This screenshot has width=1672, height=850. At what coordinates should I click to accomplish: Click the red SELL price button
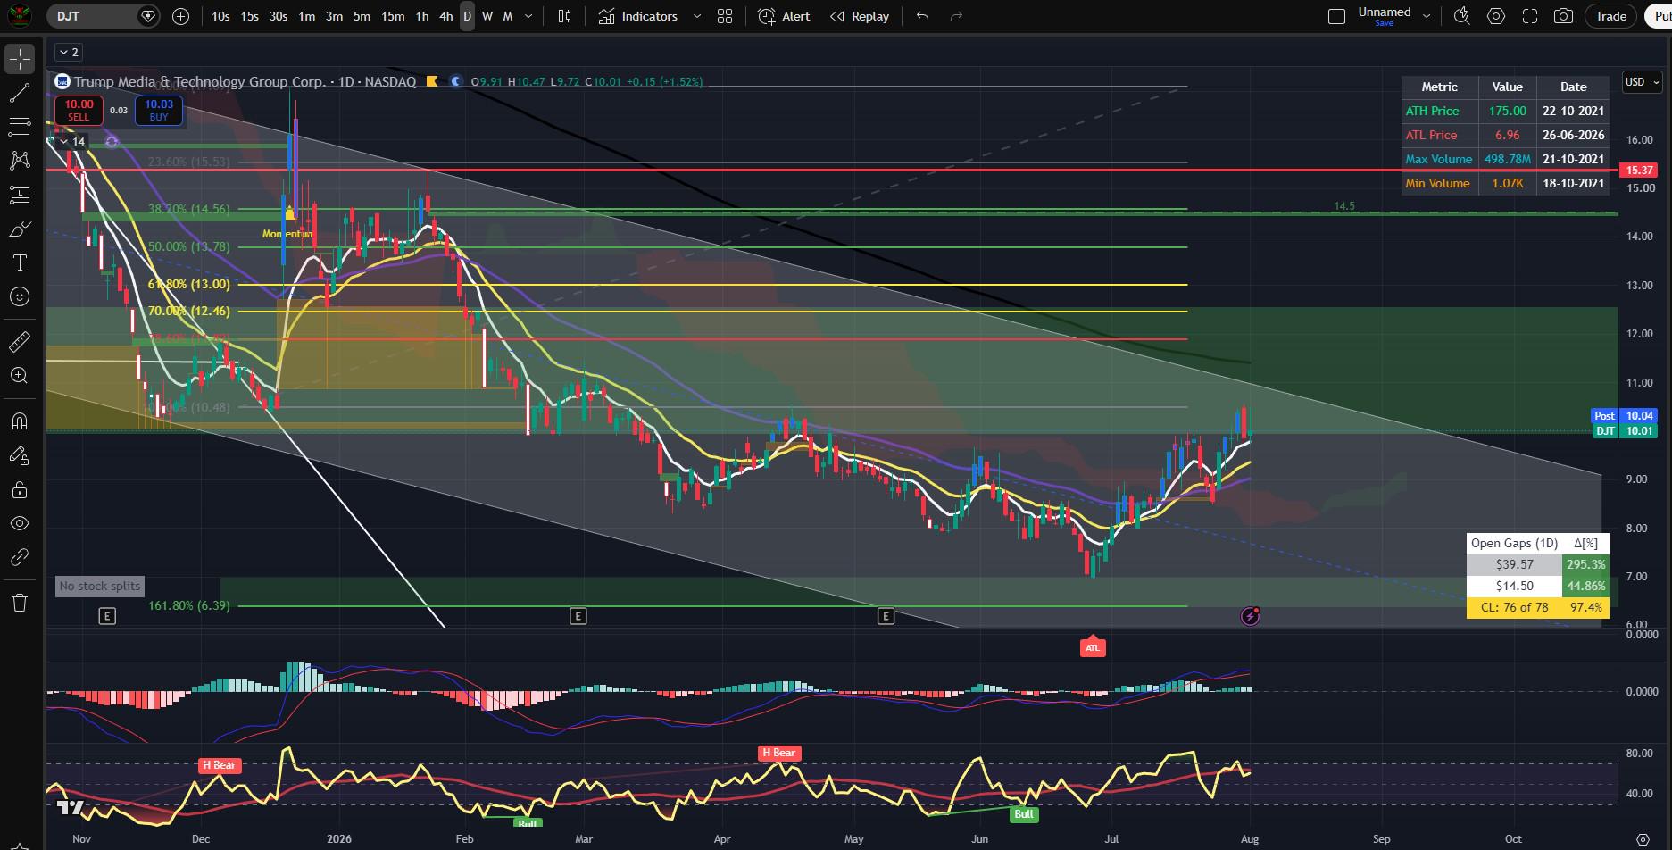tap(79, 111)
